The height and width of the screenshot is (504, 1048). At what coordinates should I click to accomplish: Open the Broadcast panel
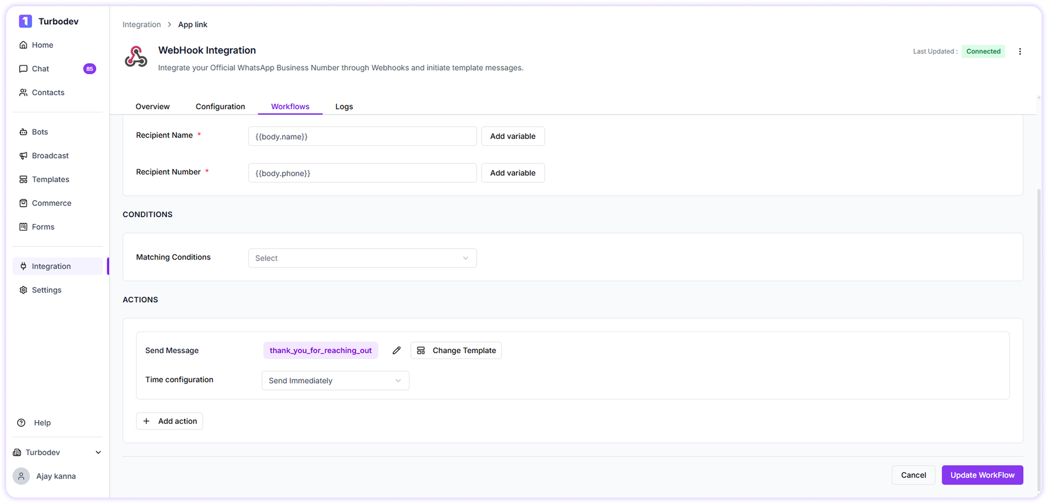pyautogui.click(x=50, y=155)
